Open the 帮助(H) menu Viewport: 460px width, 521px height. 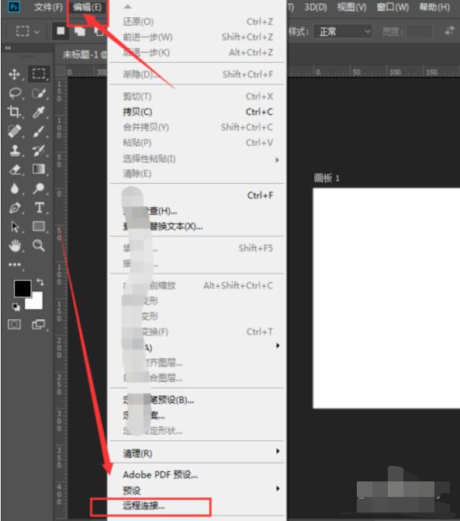[434, 7]
